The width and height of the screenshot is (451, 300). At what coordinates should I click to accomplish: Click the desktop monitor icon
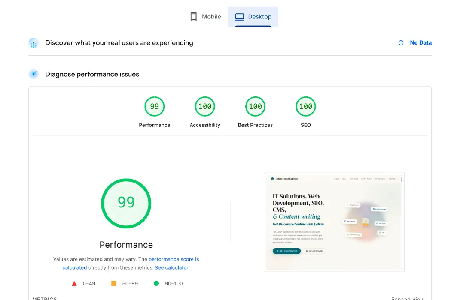[239, 16]
